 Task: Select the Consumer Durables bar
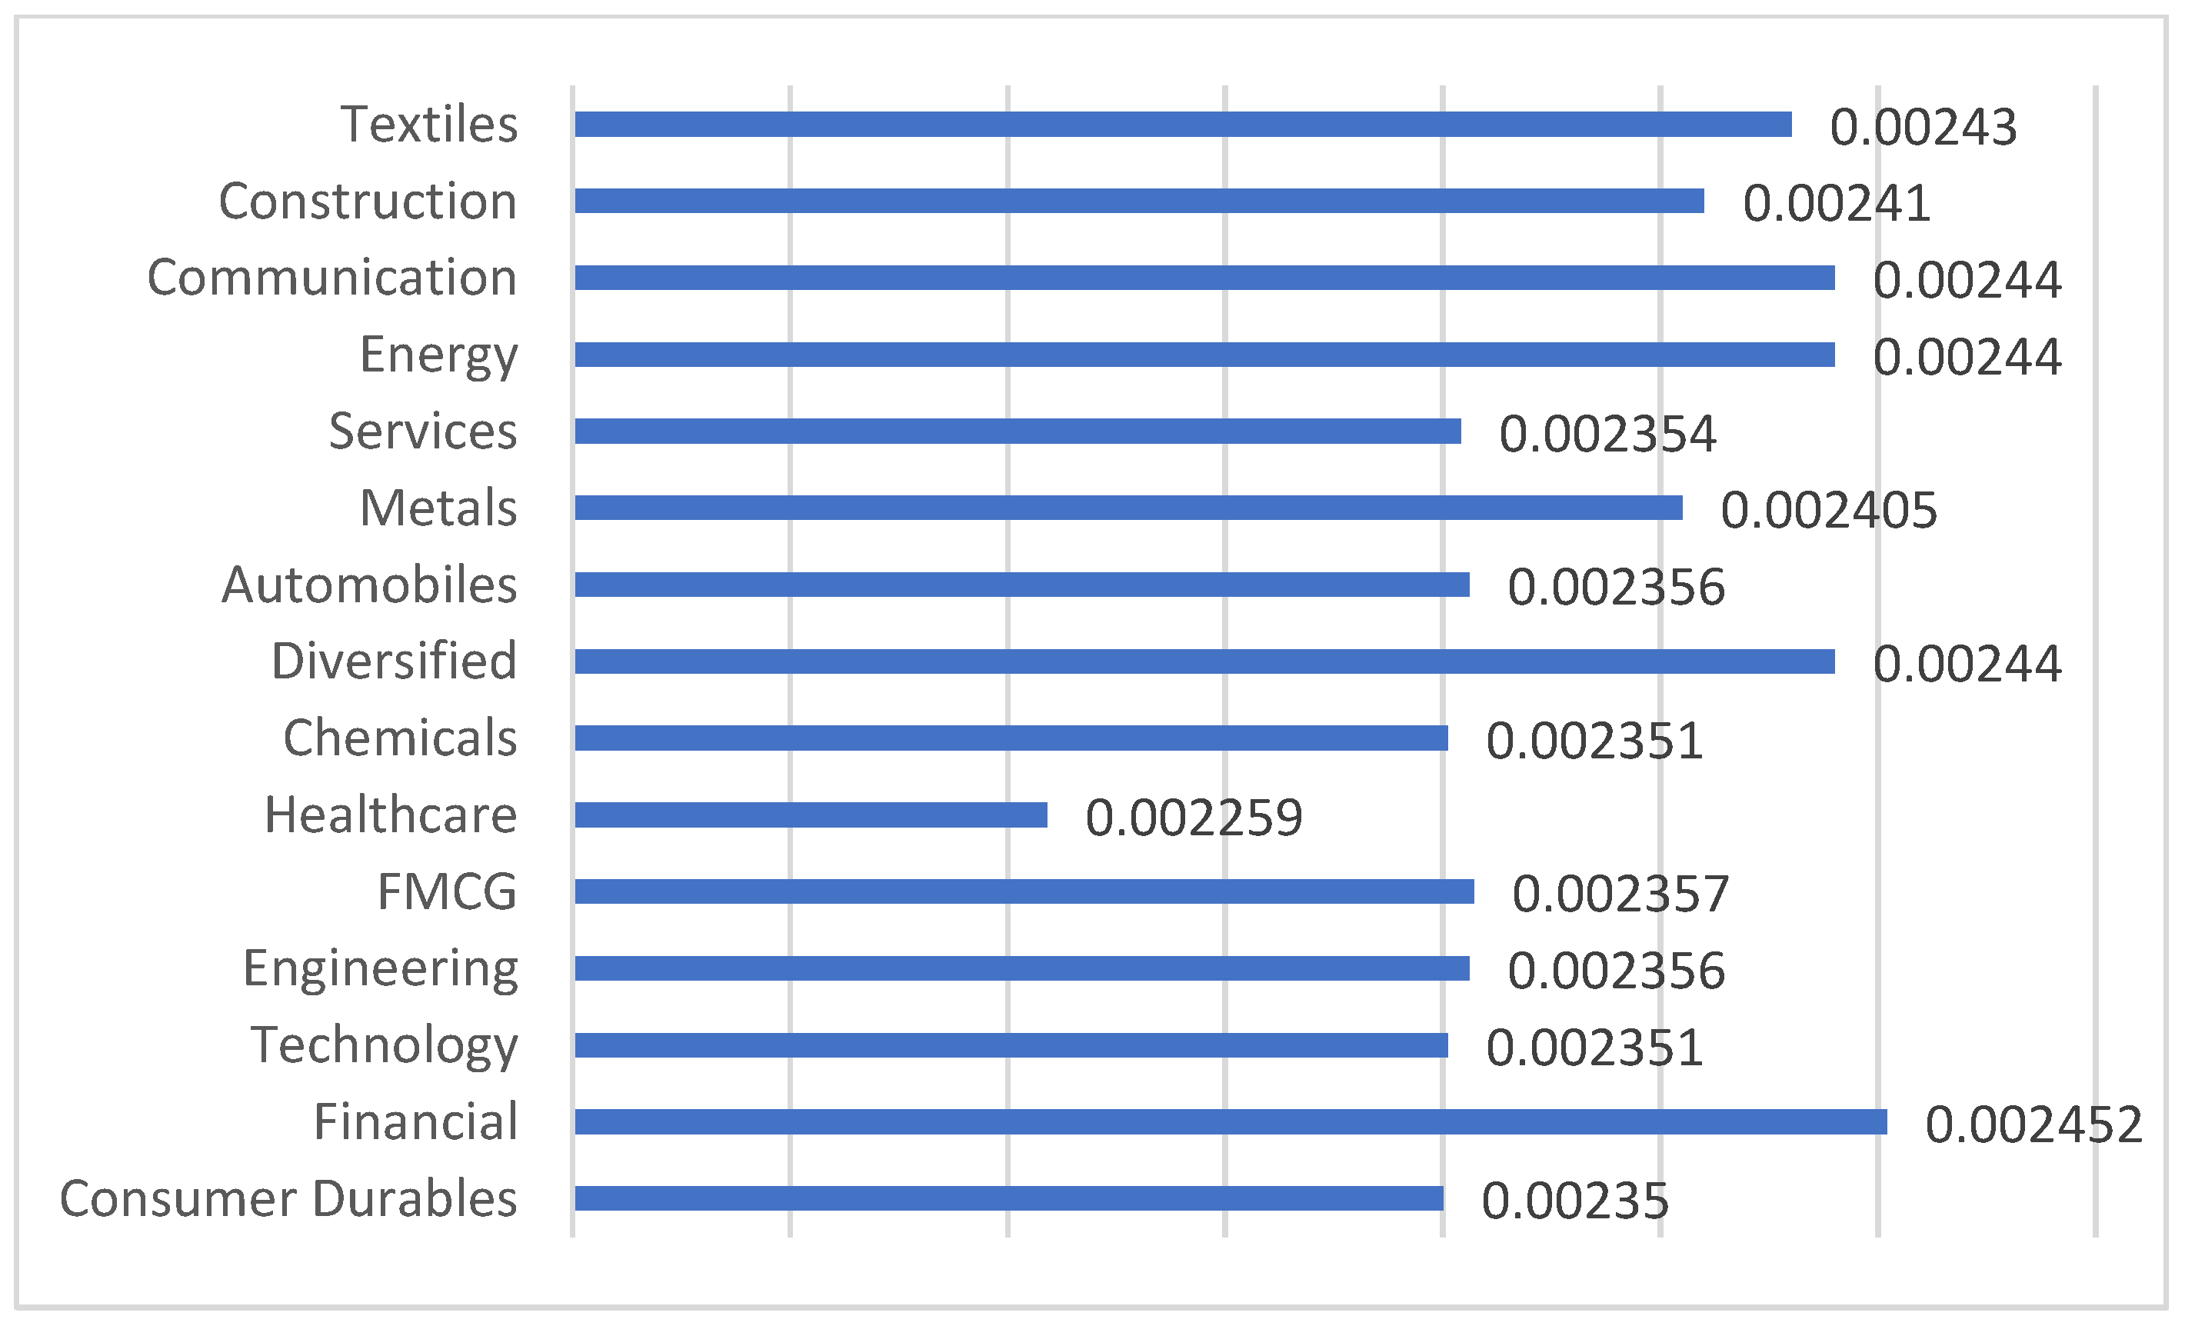click(1008, 1198)
